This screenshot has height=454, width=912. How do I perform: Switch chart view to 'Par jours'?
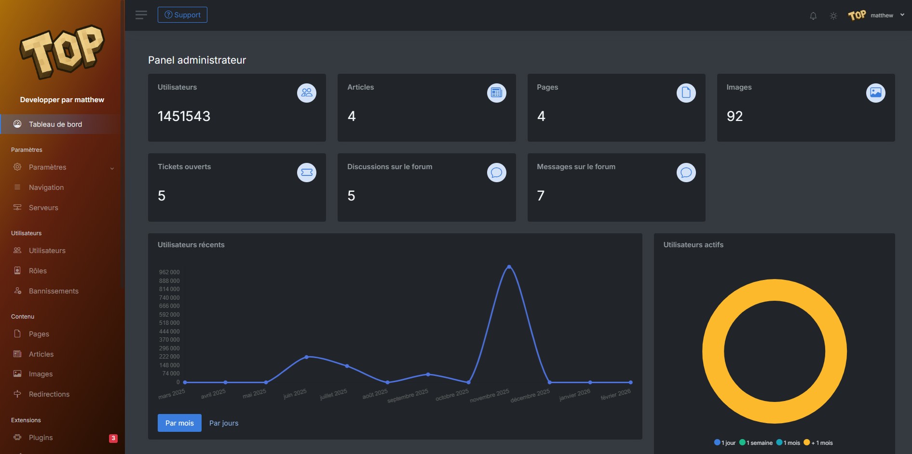click(223, 423)
